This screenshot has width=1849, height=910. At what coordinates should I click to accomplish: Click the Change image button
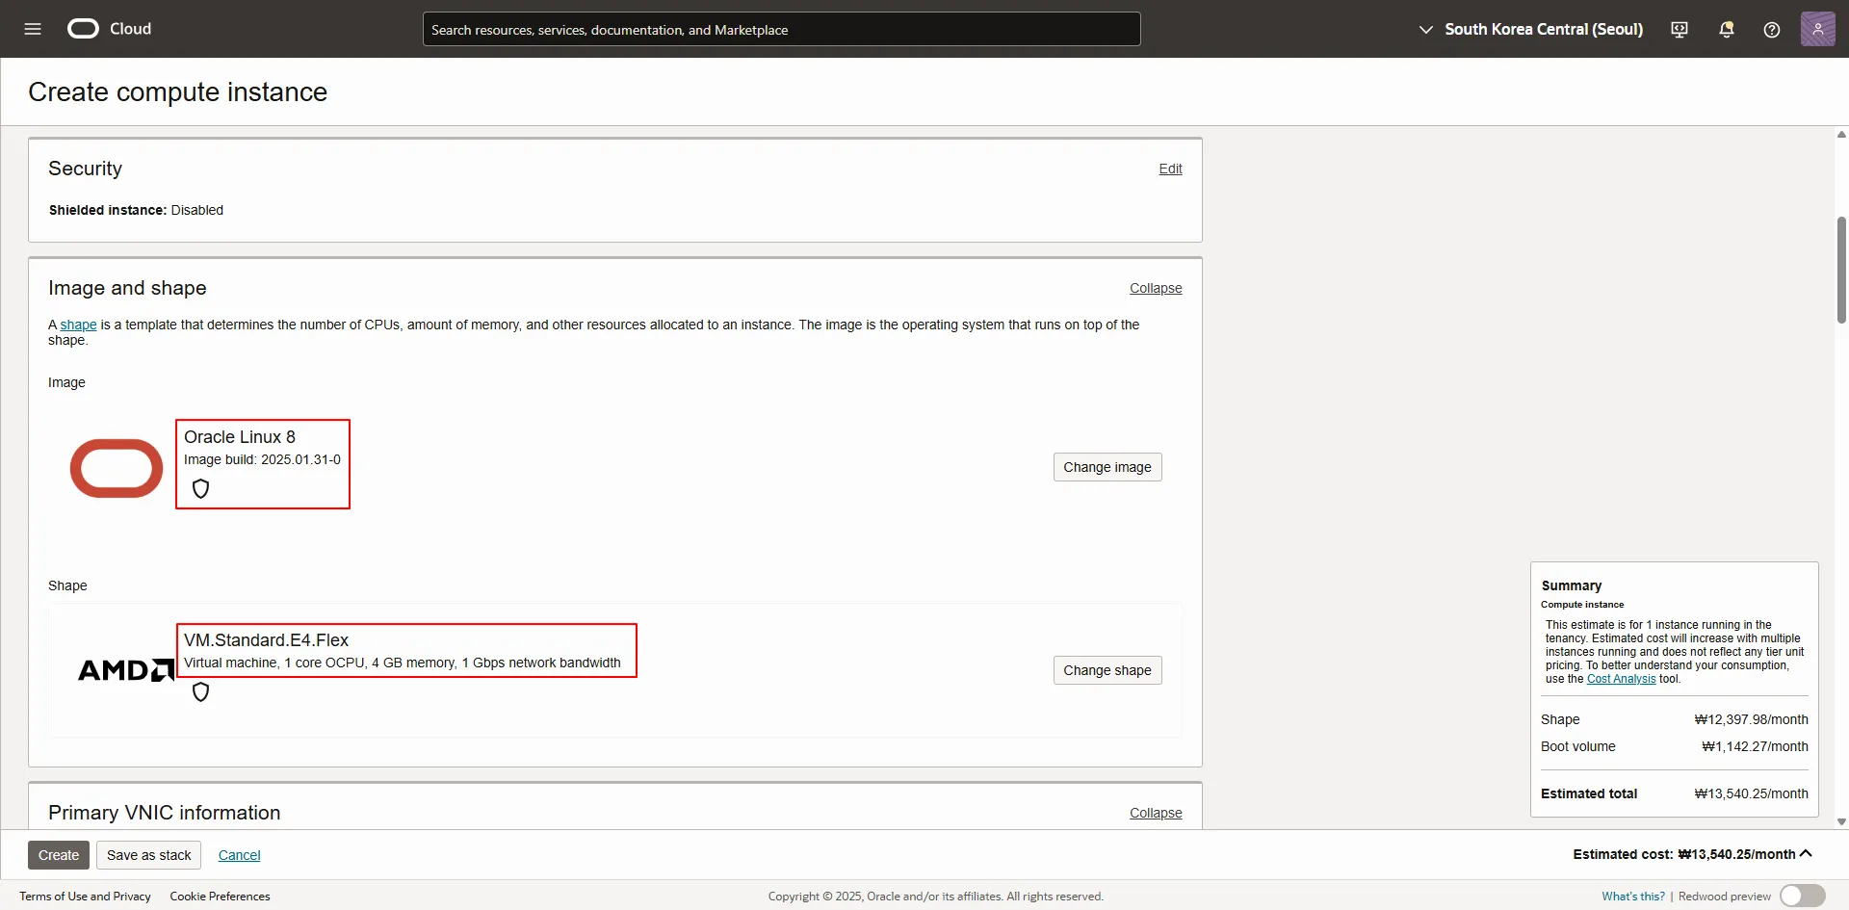(x=1107, y=467)
